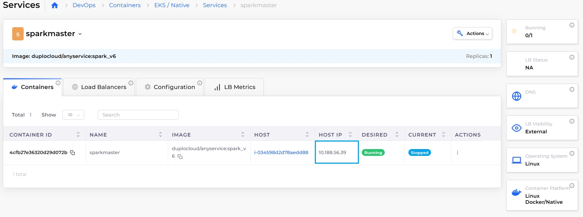This screenshot has width=583, height=217.
Task: Copy the image name in table row
Action: (180, 157)
